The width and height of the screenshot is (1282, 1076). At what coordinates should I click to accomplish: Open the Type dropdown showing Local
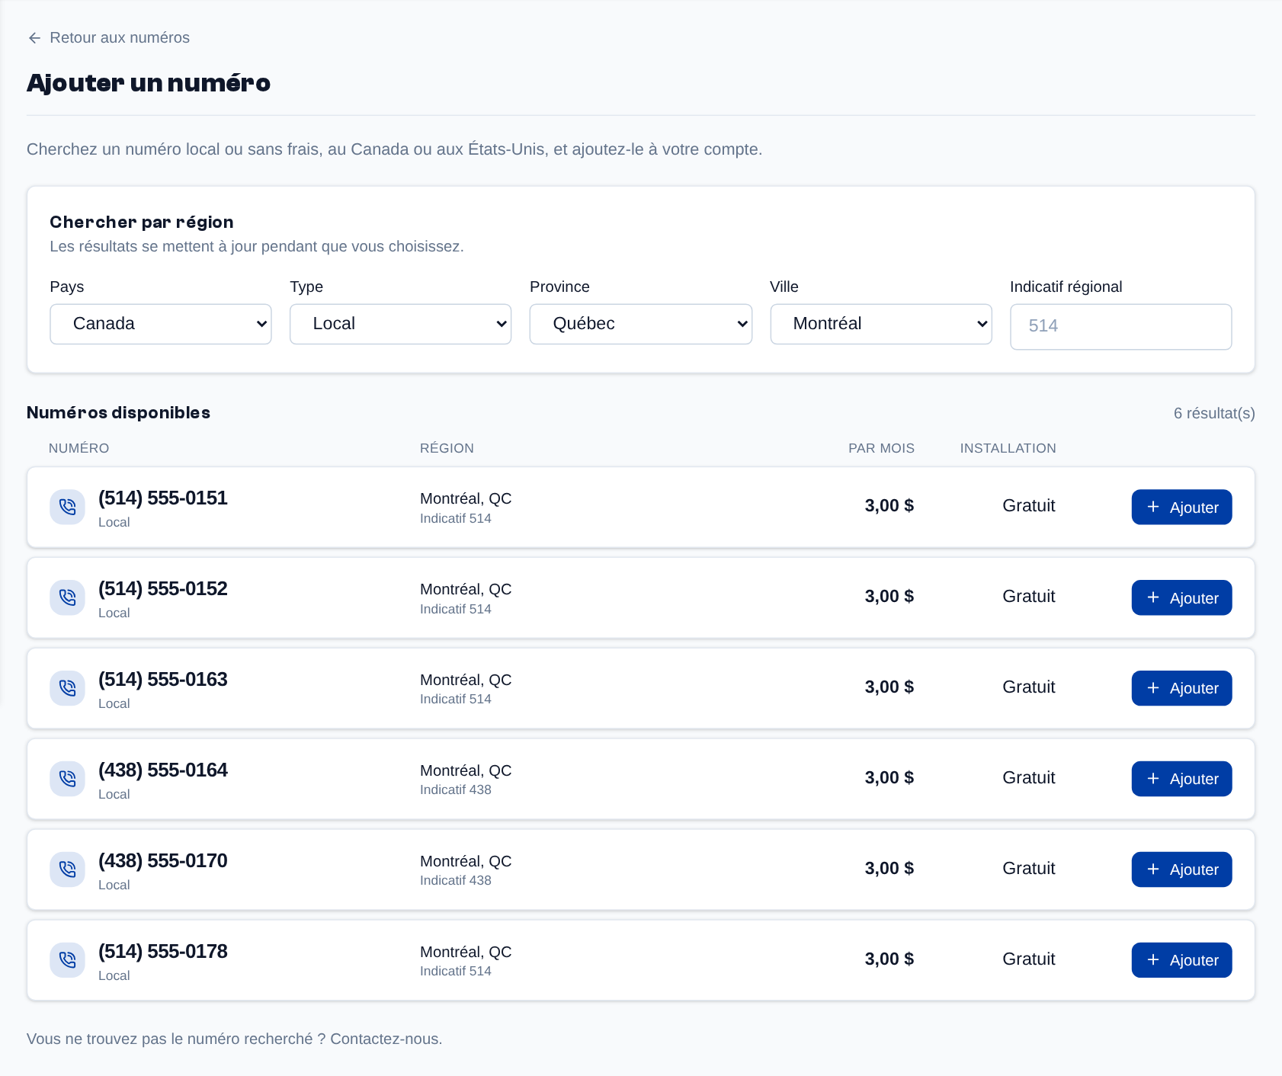coord(400,324)
